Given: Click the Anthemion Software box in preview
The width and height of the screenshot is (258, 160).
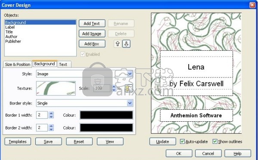Looking at the screenshot, I should tap(196, 115).
